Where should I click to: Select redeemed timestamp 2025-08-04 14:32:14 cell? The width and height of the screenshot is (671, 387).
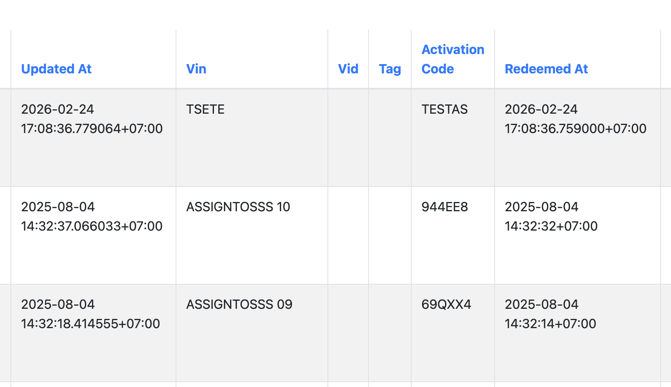click(x=550, y=314)
